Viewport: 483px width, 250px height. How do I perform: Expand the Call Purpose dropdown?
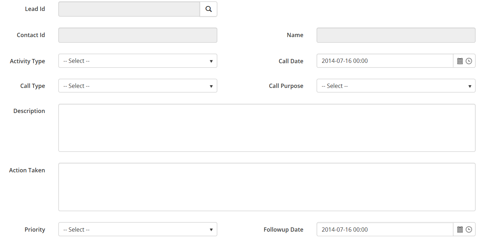pyautogui.click(x=396, y=86)
